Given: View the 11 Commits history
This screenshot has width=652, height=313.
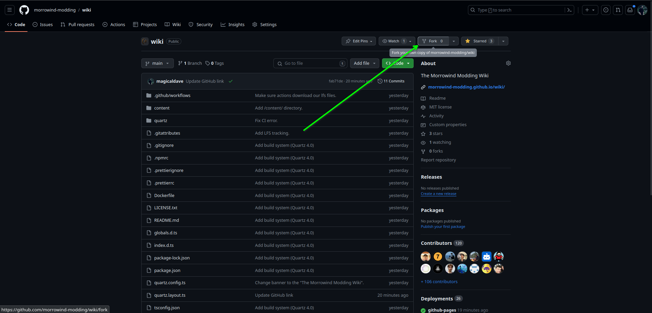Looking at the screenshot, I should tap(391, 81).
